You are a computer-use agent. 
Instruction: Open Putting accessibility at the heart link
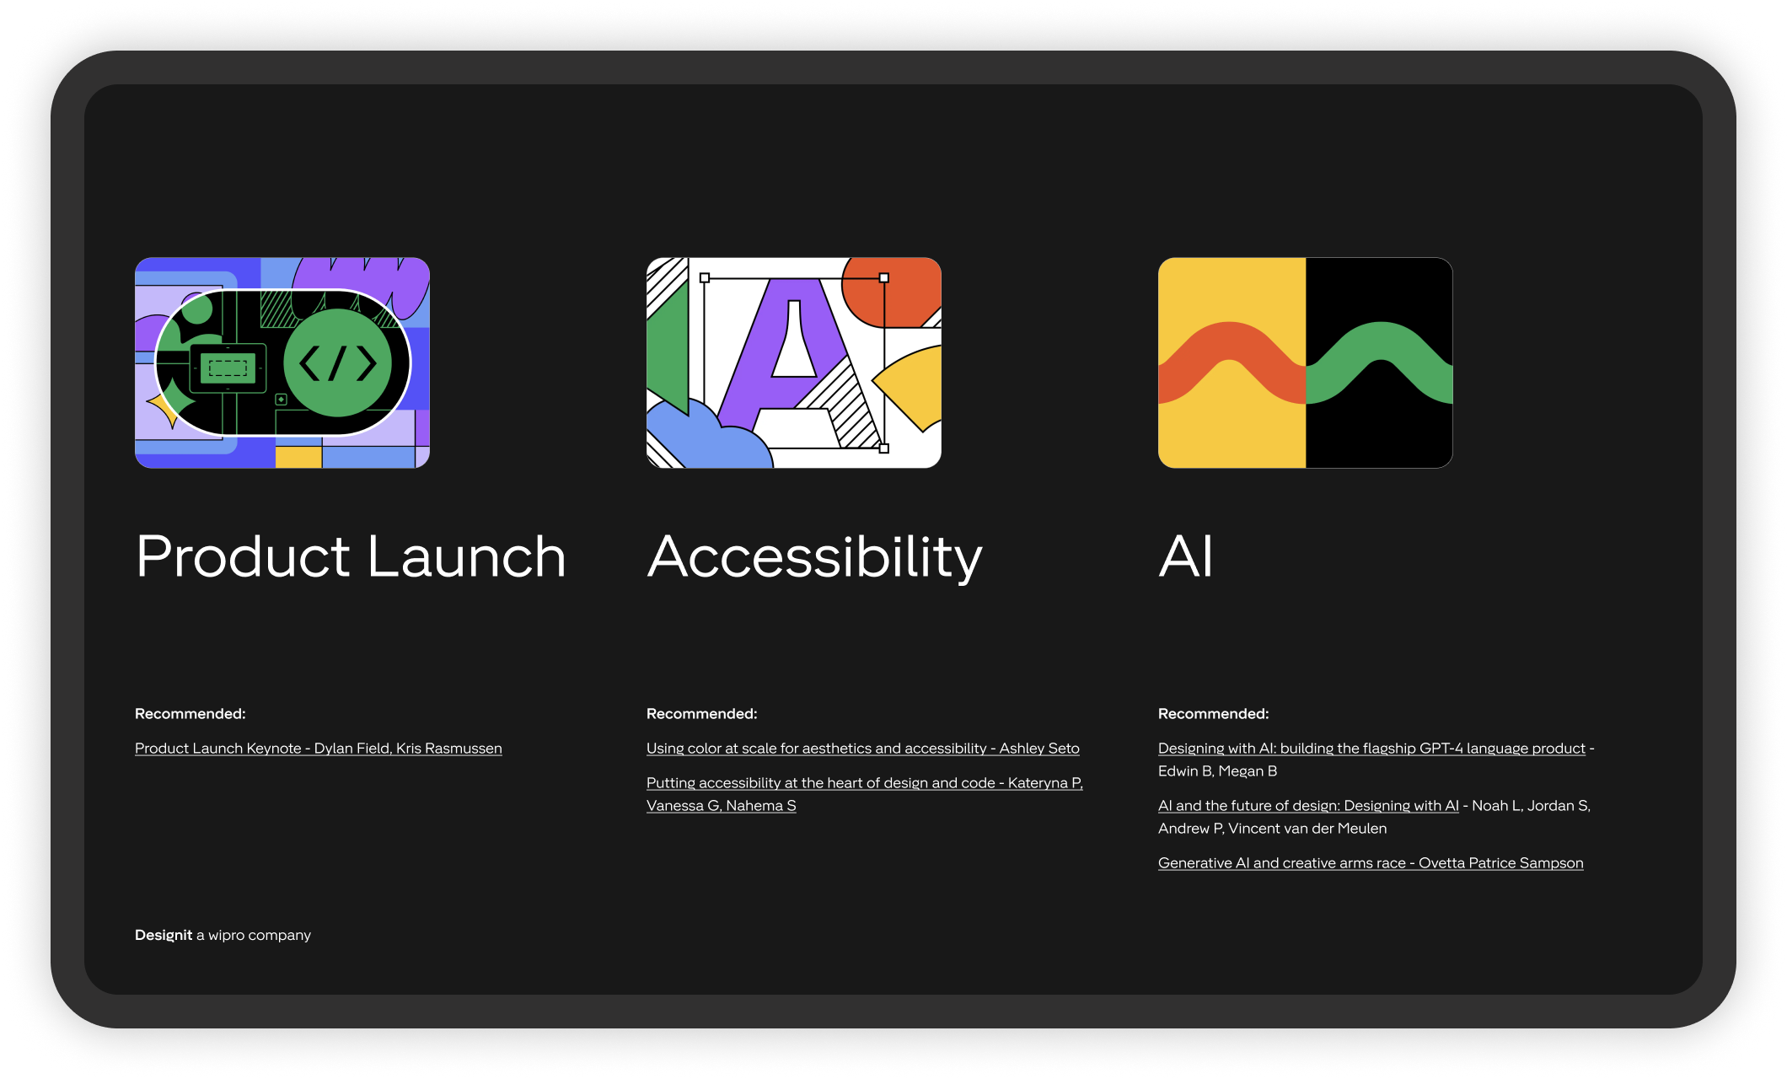pos(864,783)
